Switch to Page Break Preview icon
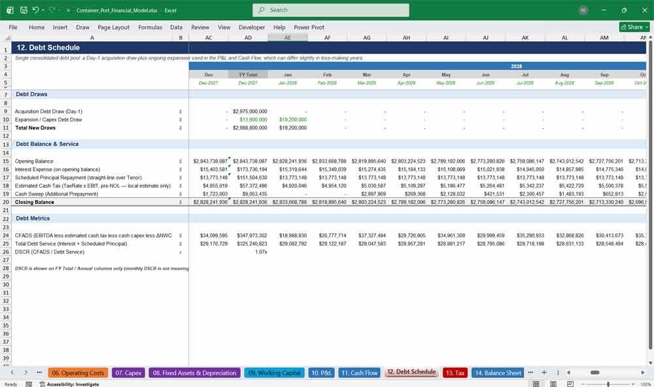This screenshot has width=654, height=387. [x=570, y=384]
